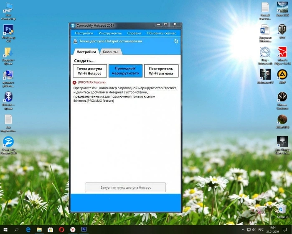Maximize the Connectify Hotspot window

coord(166,24)
